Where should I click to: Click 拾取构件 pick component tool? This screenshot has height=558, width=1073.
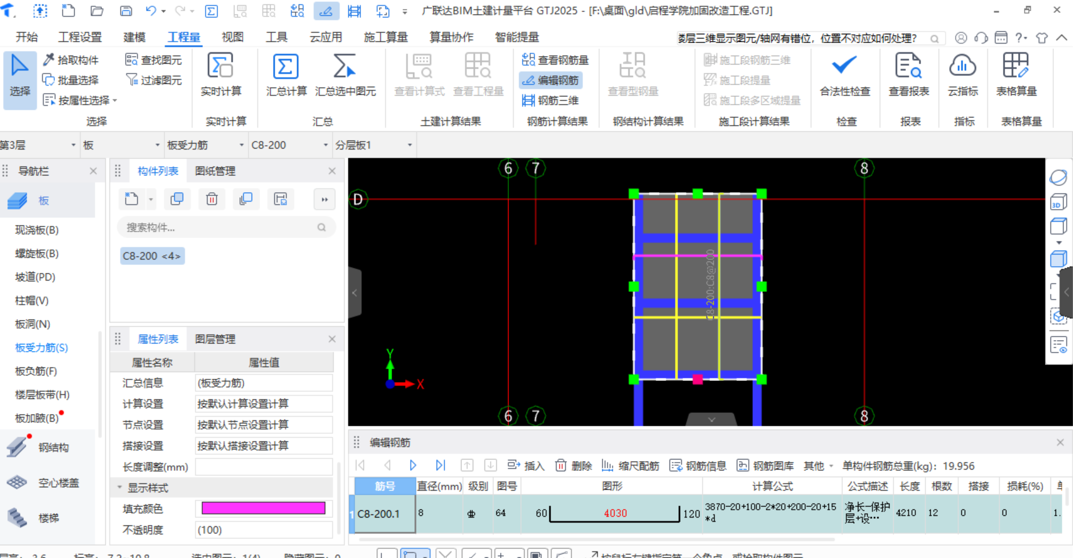point(71,60)
